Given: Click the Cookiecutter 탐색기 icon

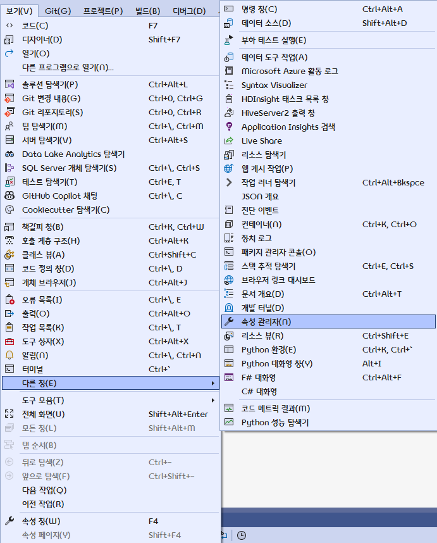Looking at the screenshot, I should [9, 209].
